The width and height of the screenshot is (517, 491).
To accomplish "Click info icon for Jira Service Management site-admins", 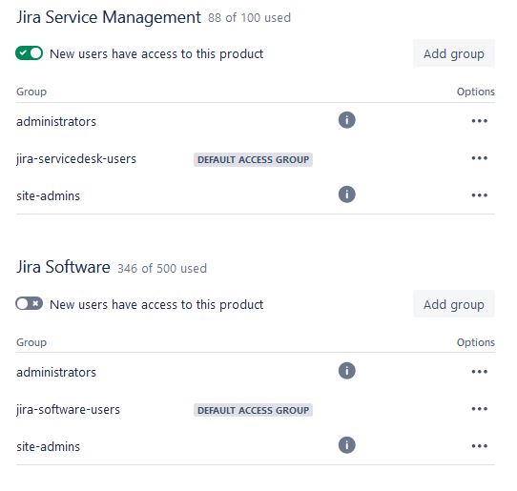I will (346, 194).
